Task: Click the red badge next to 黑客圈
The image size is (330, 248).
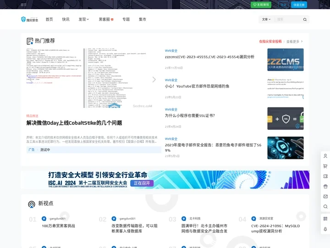Action: tap(112, 19)
